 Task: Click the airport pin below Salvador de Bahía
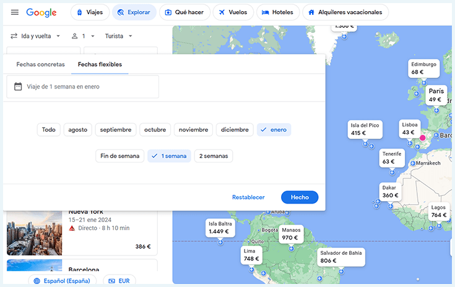[x=341, y=272]
